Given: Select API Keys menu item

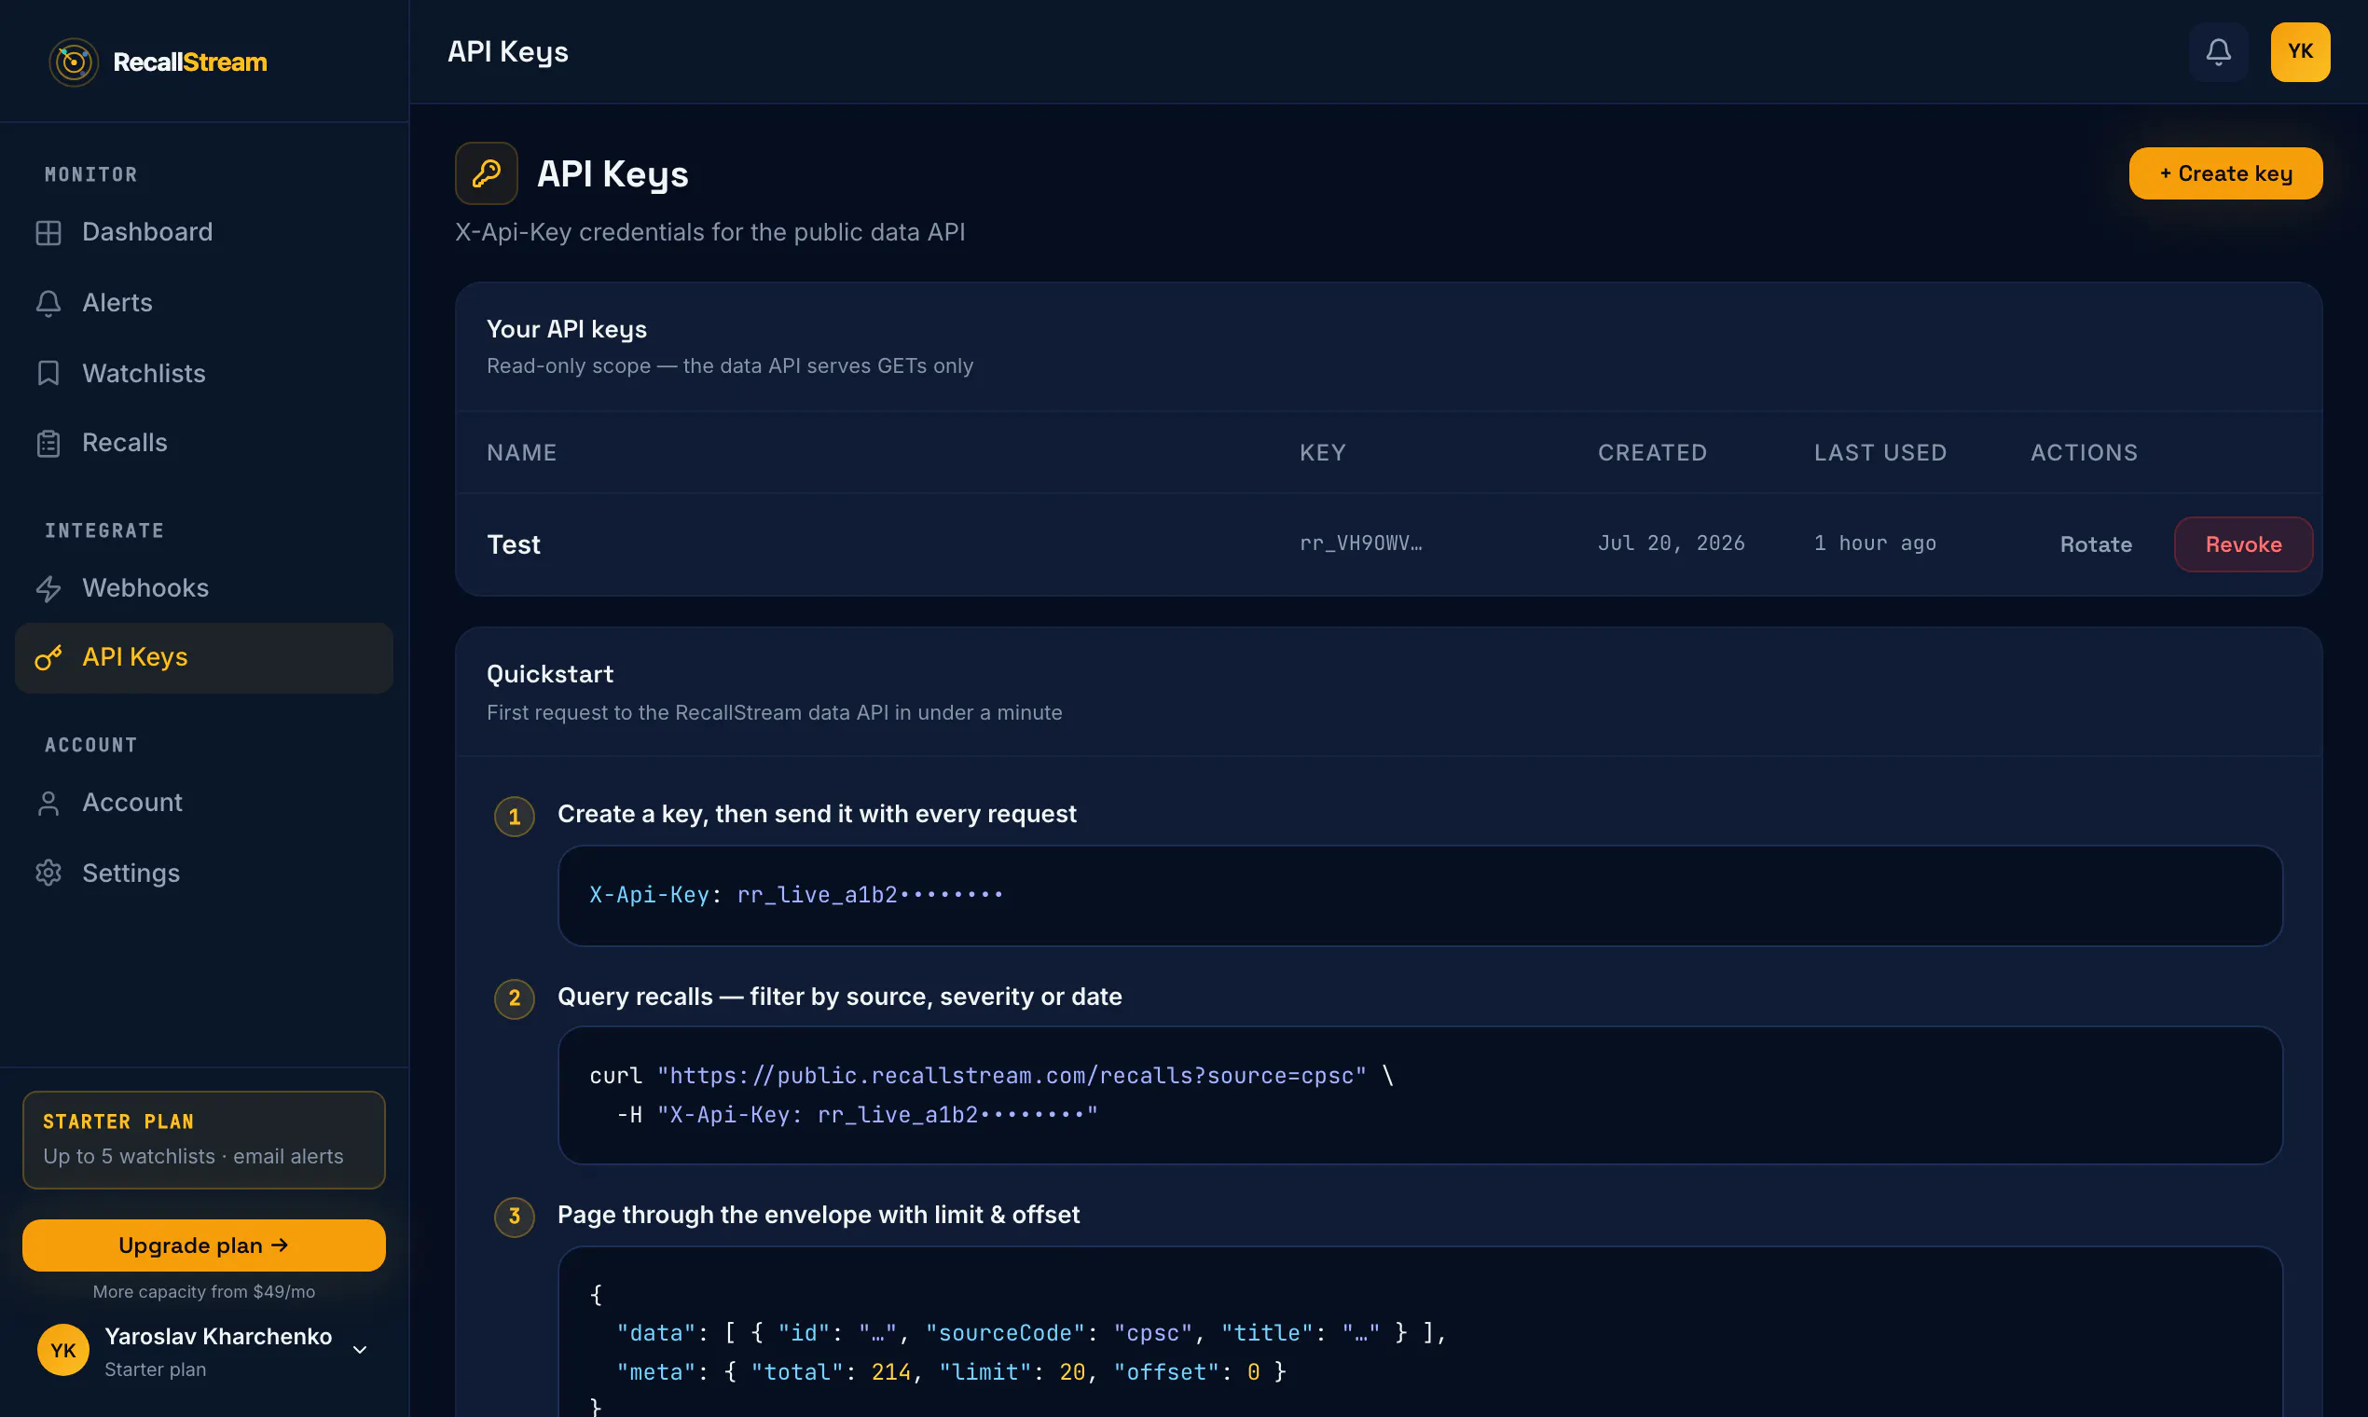Looking at the screenshot, I should coord(204,658).
